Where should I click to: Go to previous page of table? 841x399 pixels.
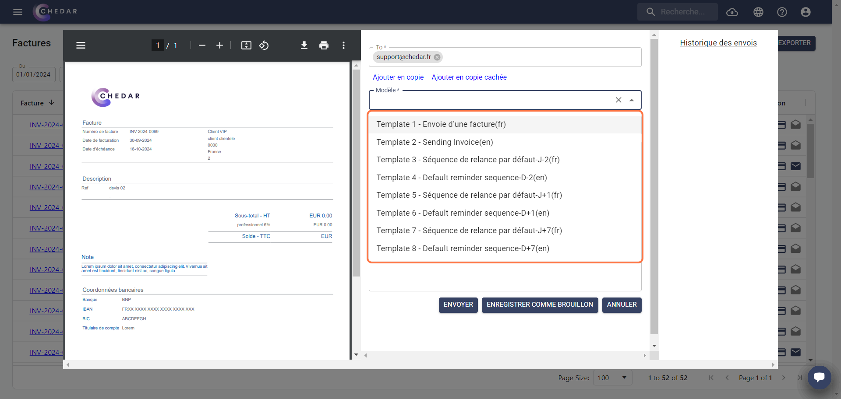(x=727, y=378)
